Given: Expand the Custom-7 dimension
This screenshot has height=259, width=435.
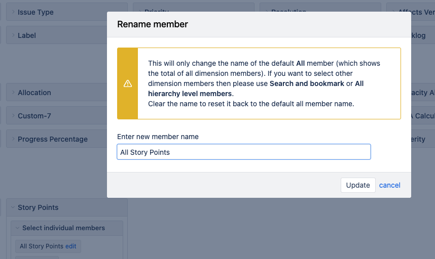Looking at the screenshot, I should click(34, 116).
